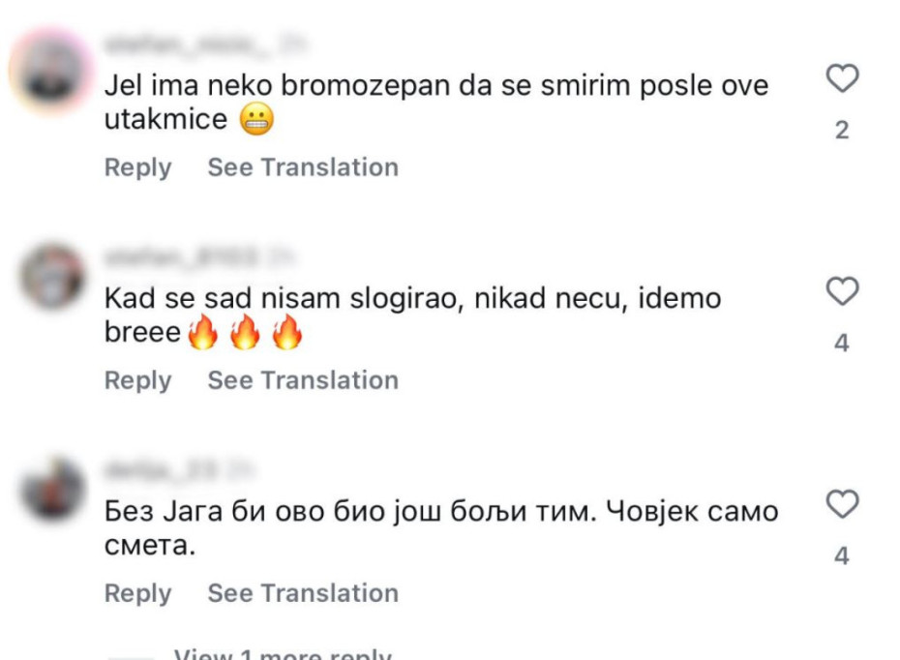See Translation of the bromozepan comment

click(x=303, y=167)
